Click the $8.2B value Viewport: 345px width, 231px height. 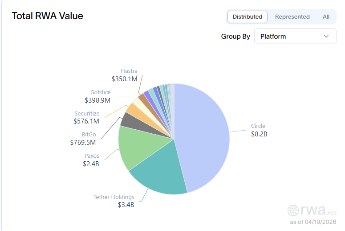point(259,134)
